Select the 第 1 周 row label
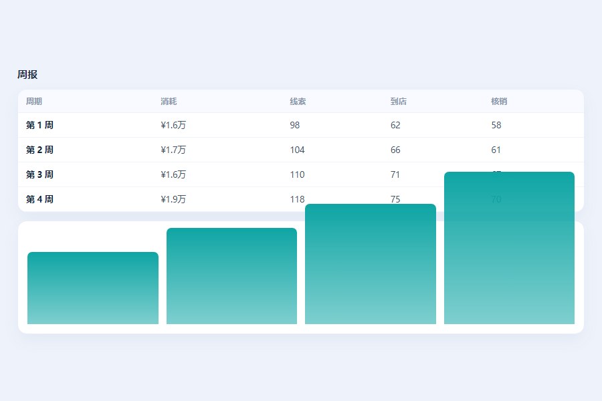Screen dimensions: 602x401 tap(39, 125)
